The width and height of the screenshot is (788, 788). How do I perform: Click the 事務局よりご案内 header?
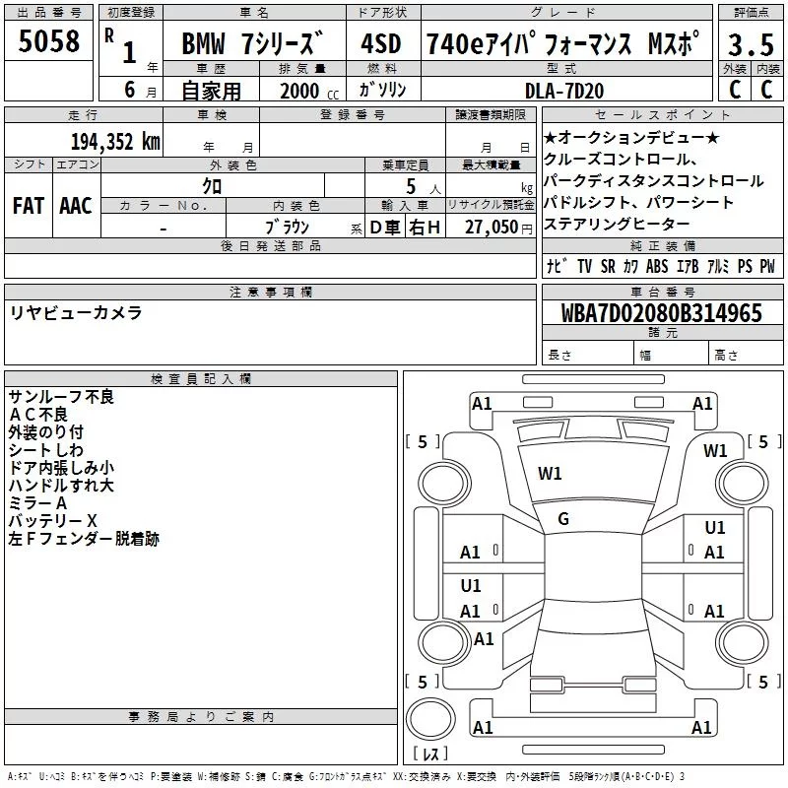pyautogui.click(x=201, y=717)
